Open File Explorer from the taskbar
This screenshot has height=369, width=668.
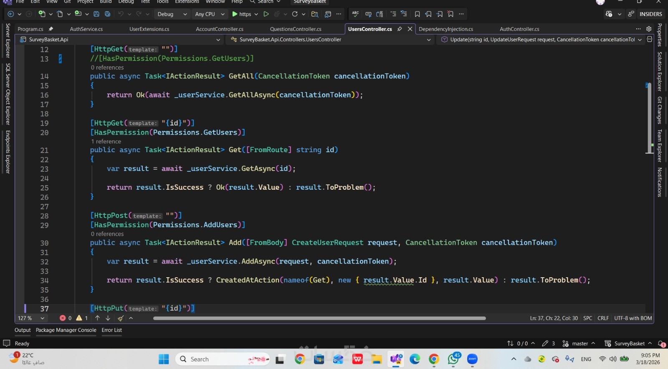pyautogui.click(x=377, y=359)
